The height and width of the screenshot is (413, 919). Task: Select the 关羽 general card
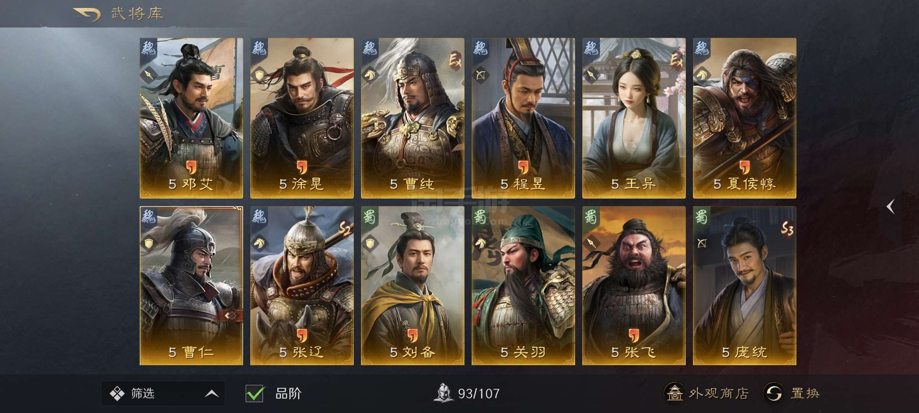point(523,286)
